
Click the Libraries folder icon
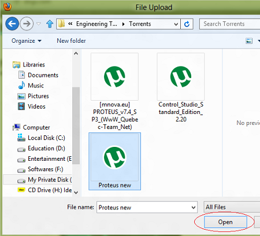pyautogui.click(x=16, y=65)
